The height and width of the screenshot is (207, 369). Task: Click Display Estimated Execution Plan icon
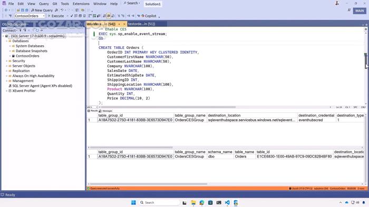coord(76,16)
